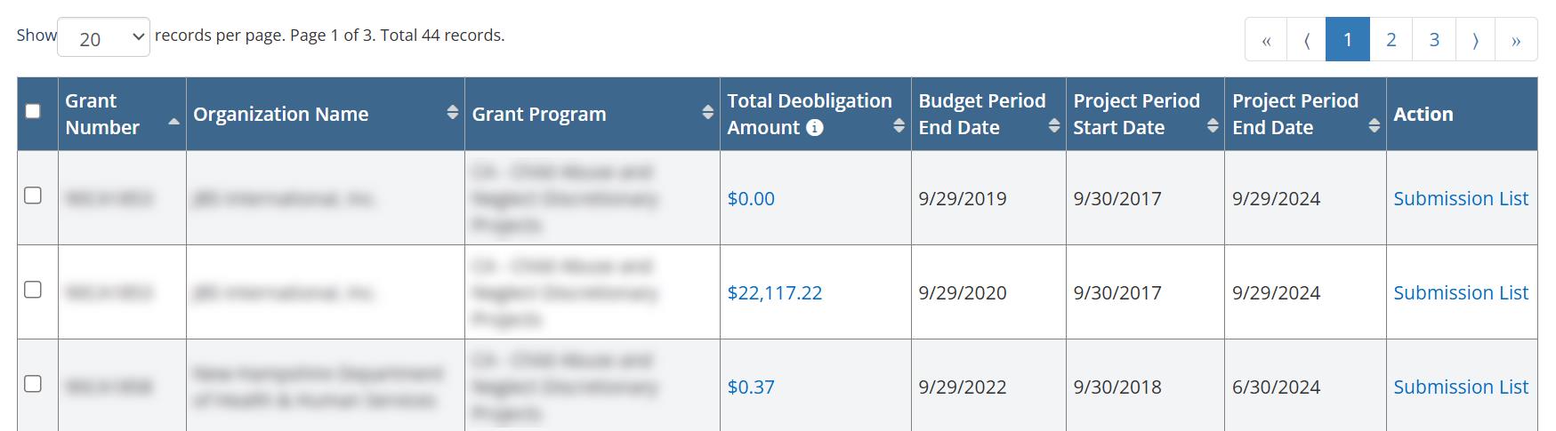Toggle the select-all checkbox in header
The image size is (1556, 431).
(33, 111)
